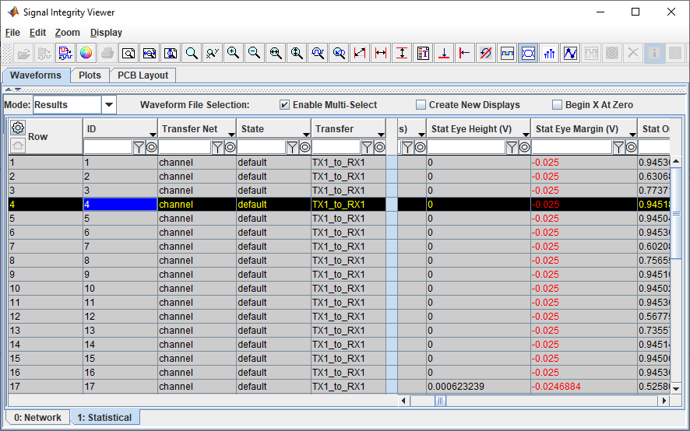
Task: Open table settings gear icon
Action: coord(18,128)
